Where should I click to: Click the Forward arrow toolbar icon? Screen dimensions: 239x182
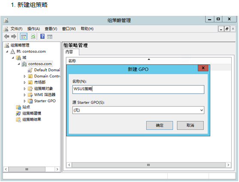[14, 36]
